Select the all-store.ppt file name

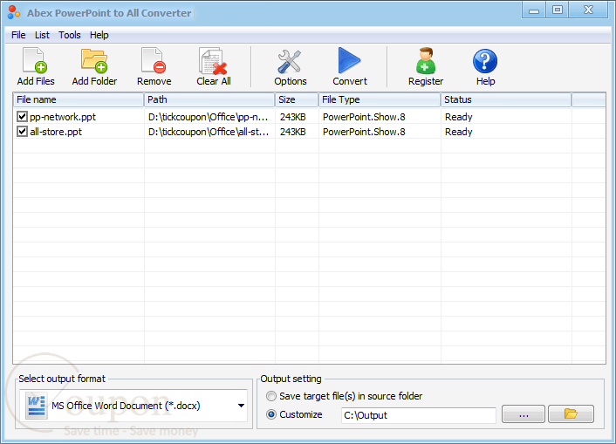coord(56,132)
